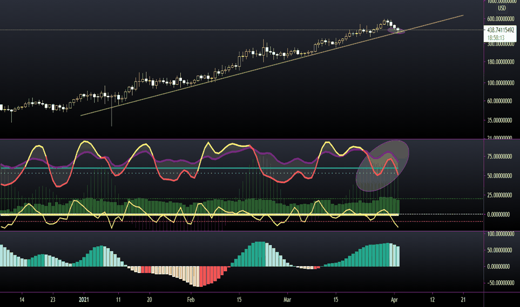The width and height of the screenshot is (520, 307).
Task: Click the 60.00000000 price axis label
Action: point(499,101)
